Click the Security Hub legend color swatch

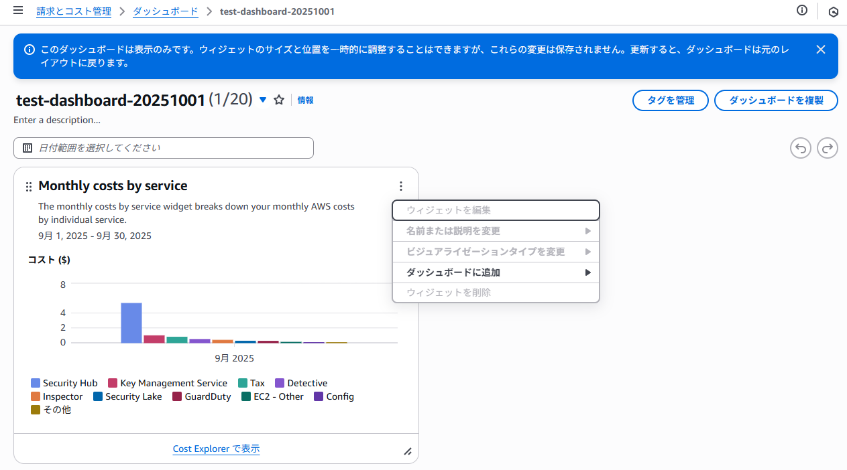[x=36, y=384]
